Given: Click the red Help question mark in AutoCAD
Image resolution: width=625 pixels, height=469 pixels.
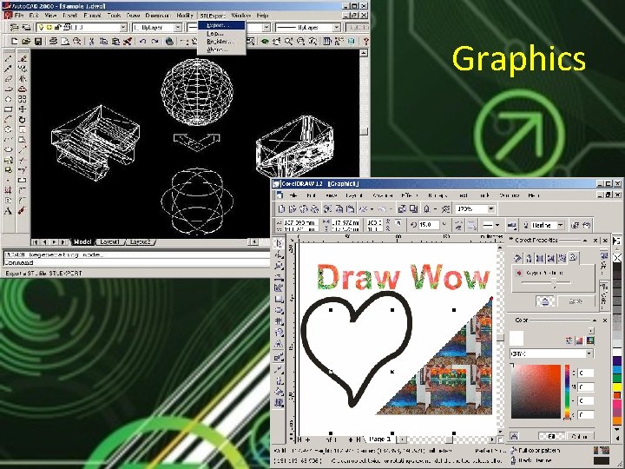Looking at the screenshot, I should [x=365, y=41].
